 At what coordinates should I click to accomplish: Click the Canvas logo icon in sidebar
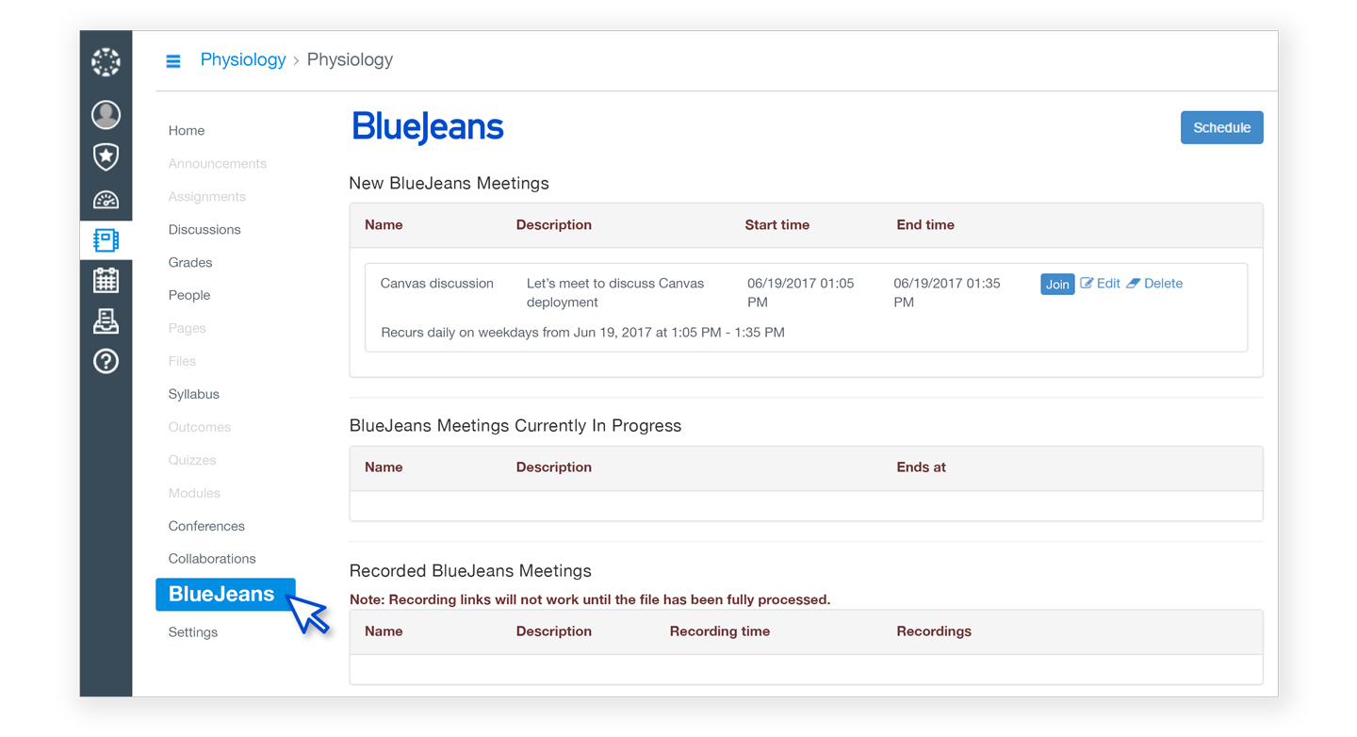click(x=106, y=62)
